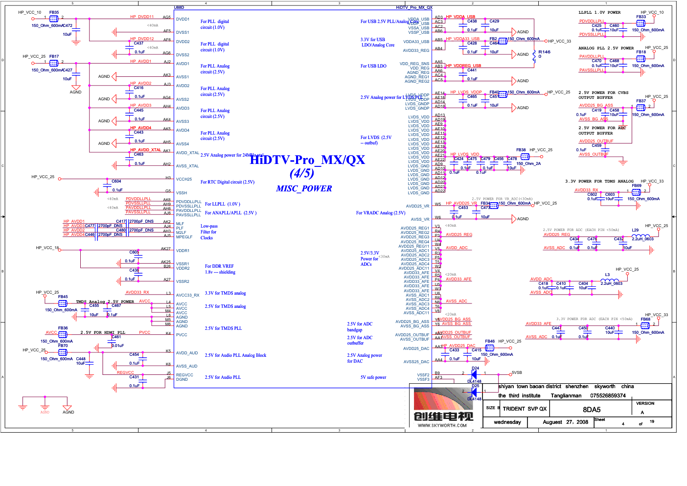Click the Tanglianman name in title block
The image size is (687, 486).
(566, 395)
